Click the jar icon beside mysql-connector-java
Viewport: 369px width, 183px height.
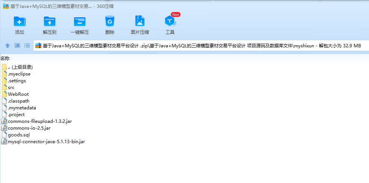(4, 142)
